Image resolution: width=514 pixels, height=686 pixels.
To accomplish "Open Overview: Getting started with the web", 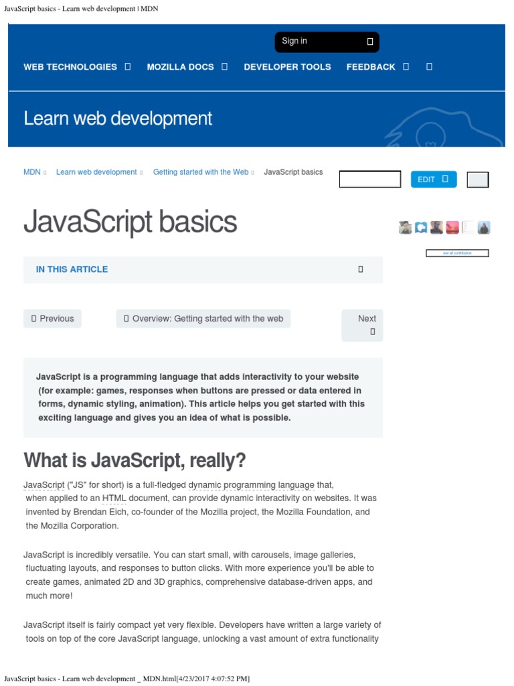I will click(203, 319).
